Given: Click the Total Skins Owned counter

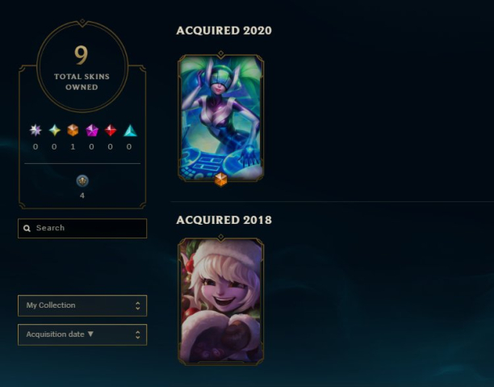Looking at the screenshot, I should tap(82, 67).
